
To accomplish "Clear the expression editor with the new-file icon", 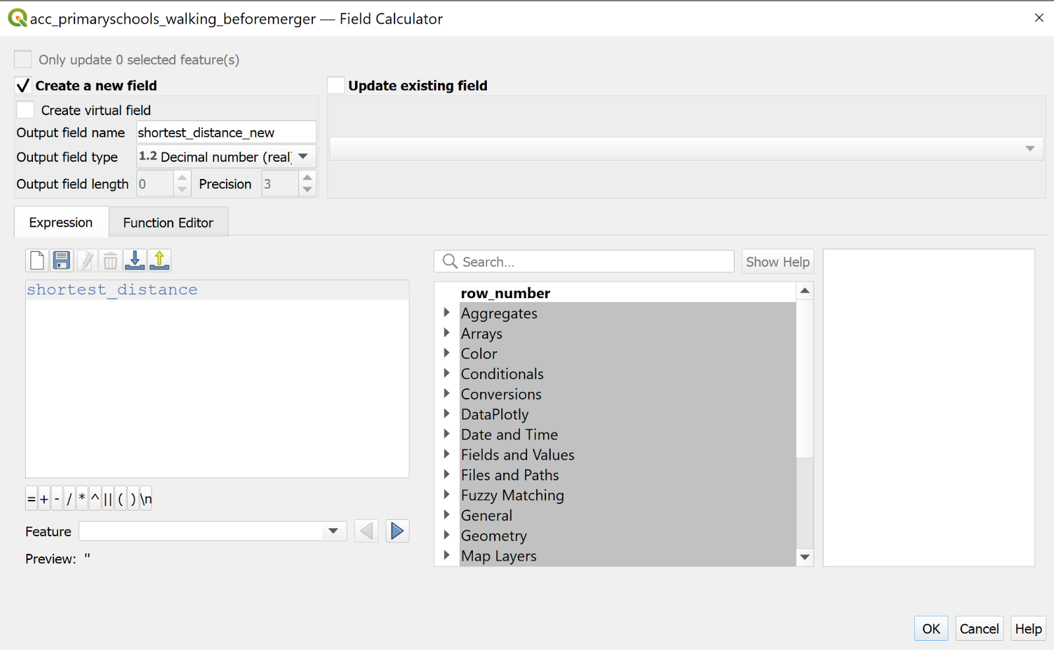I will pos(37,261).
